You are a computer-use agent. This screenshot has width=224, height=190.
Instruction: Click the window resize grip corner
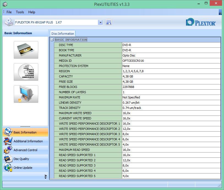coord(219,185)
